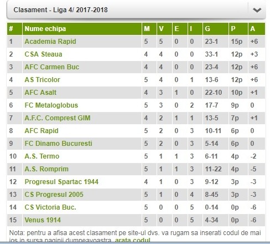Open AS Tricolor team page

coord(43,80)
